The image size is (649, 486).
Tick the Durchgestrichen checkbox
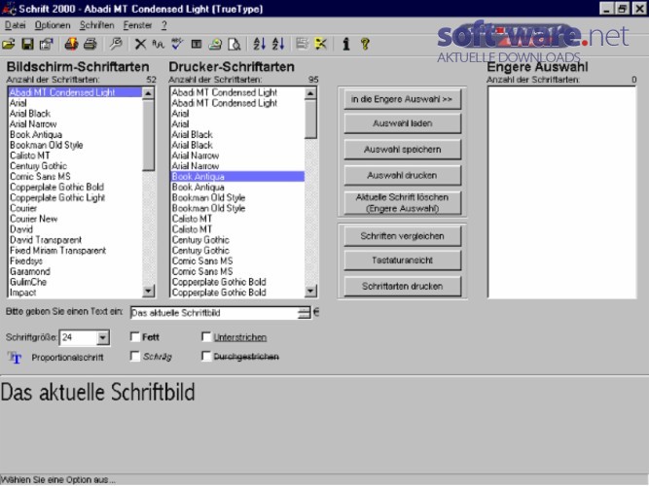pos(206,356)
